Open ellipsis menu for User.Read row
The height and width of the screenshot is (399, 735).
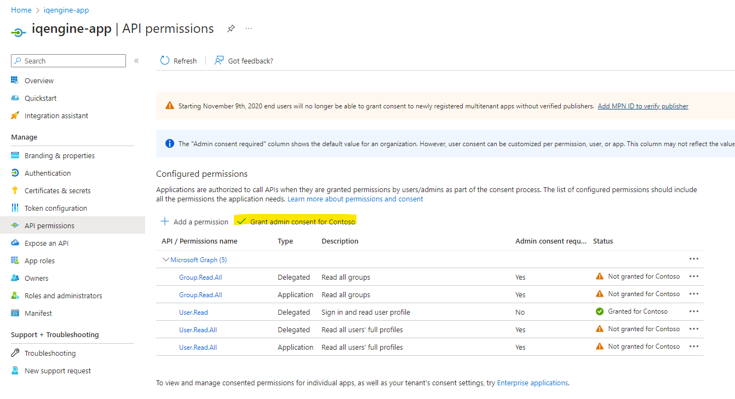pyautogui.click(x=694, y=311)
